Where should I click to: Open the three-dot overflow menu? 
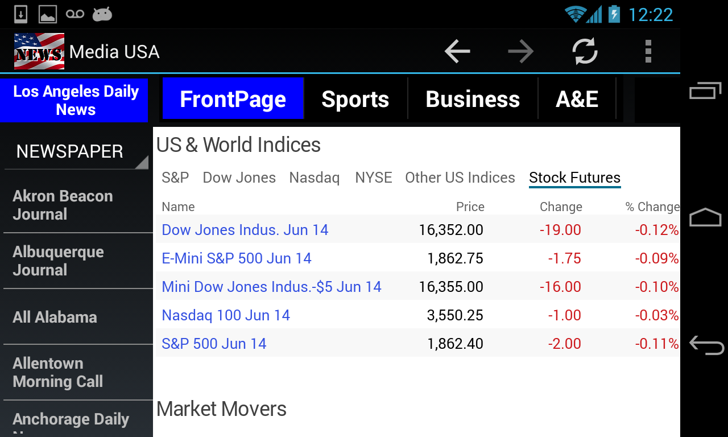click(648, 52)
